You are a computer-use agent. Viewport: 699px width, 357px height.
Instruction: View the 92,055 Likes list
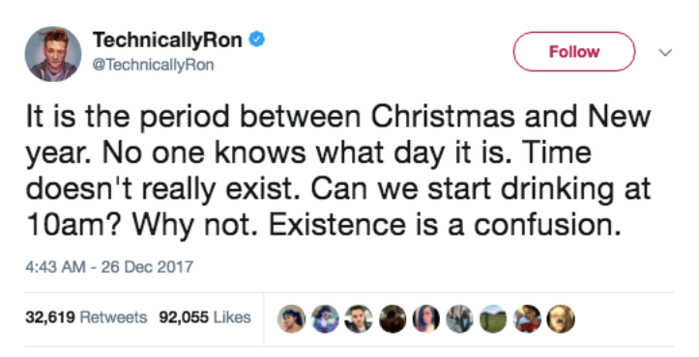click(205, 317)
